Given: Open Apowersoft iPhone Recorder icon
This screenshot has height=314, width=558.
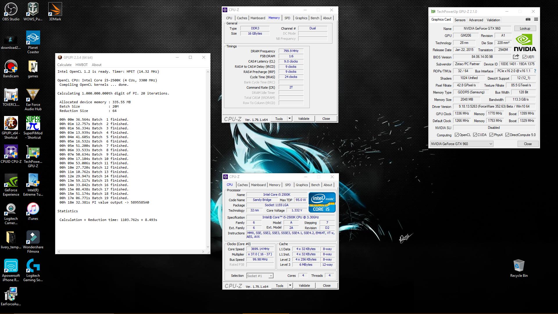Looking at the screenshot, I should 11,270.
